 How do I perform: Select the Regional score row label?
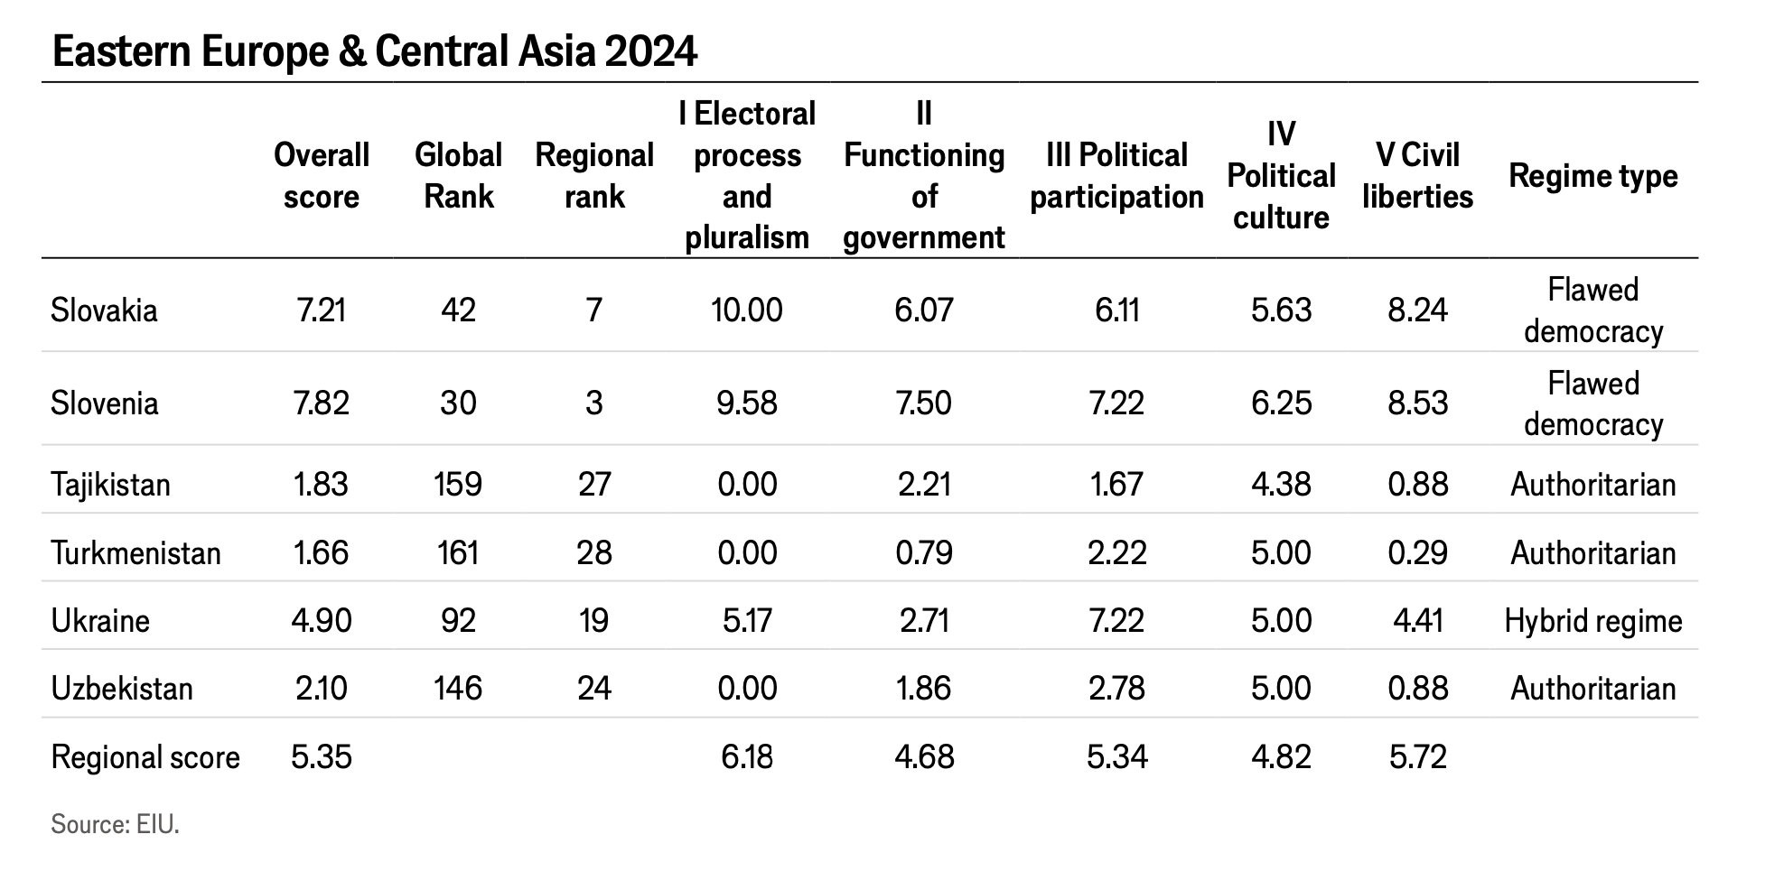pos(145,757)
